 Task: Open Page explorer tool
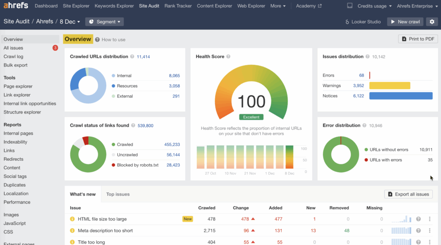[x=18, y=86]
